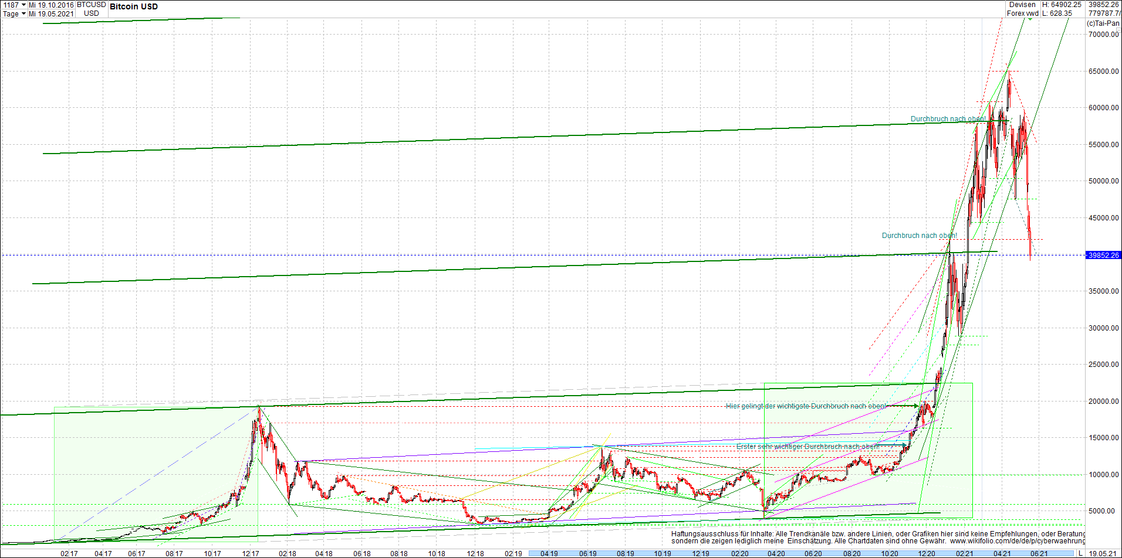Click the L scale button beside the time axis

click(1080, 553)
